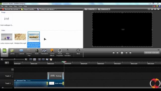Click the crop mode icon in preview toolbar
This screenshot has height=91, width=161.
point(149,9)
